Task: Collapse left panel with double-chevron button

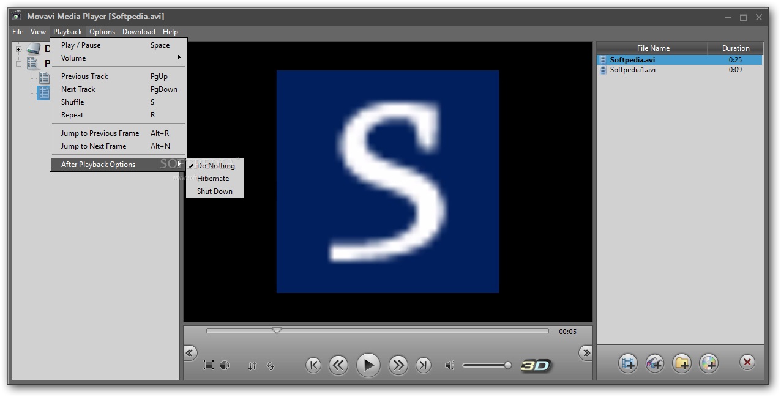Action: [190, 352]
